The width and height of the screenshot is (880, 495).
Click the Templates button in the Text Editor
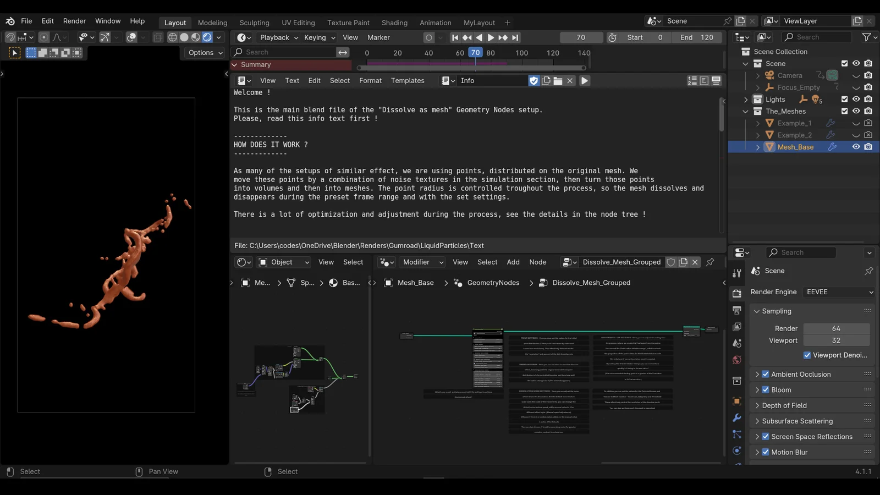point(408,80)
